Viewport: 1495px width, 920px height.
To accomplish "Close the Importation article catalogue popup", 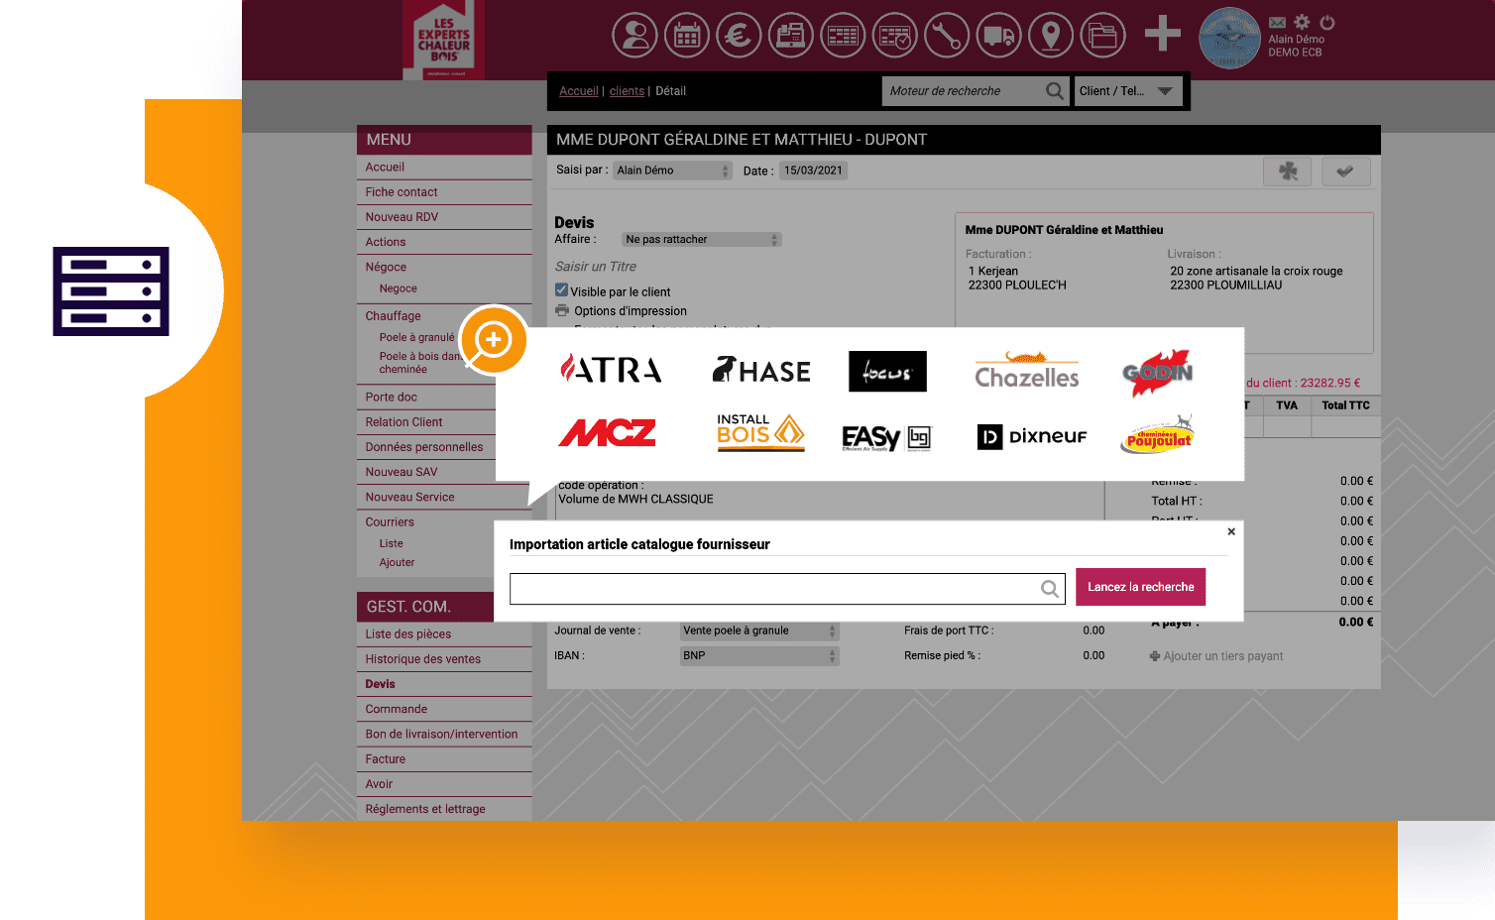I will coord(1231,531).
